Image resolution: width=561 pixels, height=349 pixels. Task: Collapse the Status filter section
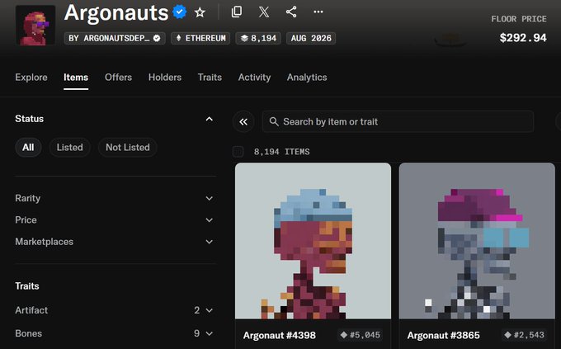point(210,119)
